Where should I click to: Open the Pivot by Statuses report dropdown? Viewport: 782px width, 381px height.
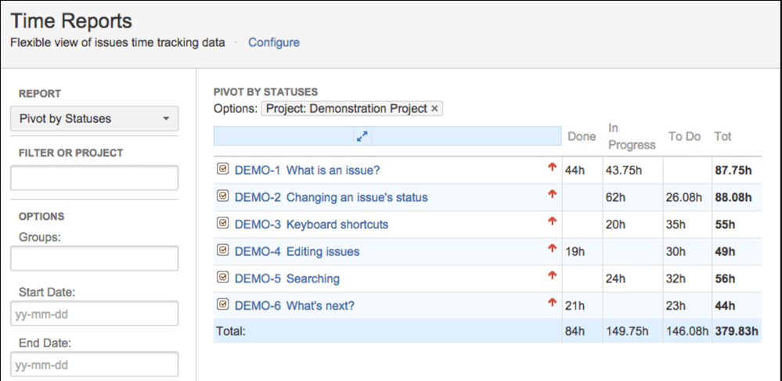[x=94, y=119]
